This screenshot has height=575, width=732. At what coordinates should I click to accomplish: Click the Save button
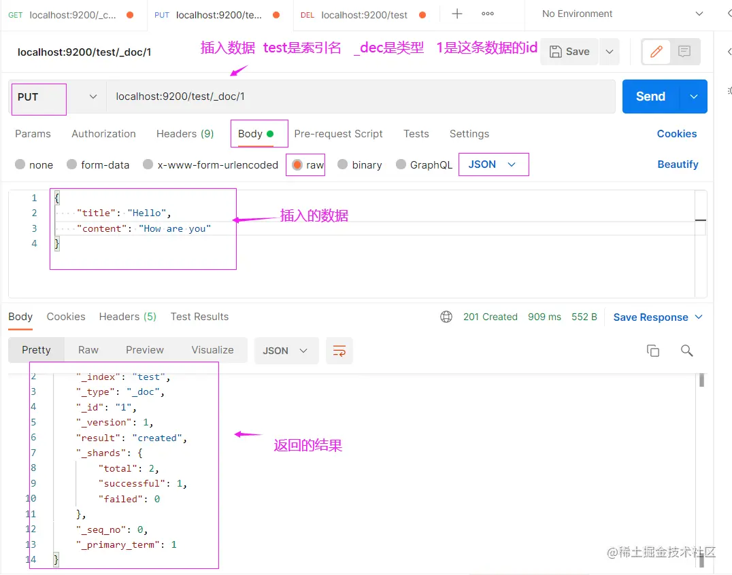coord(569,51)
